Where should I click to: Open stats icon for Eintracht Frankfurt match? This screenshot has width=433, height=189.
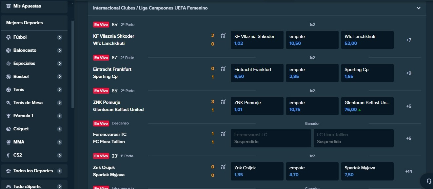pos(223,69)
